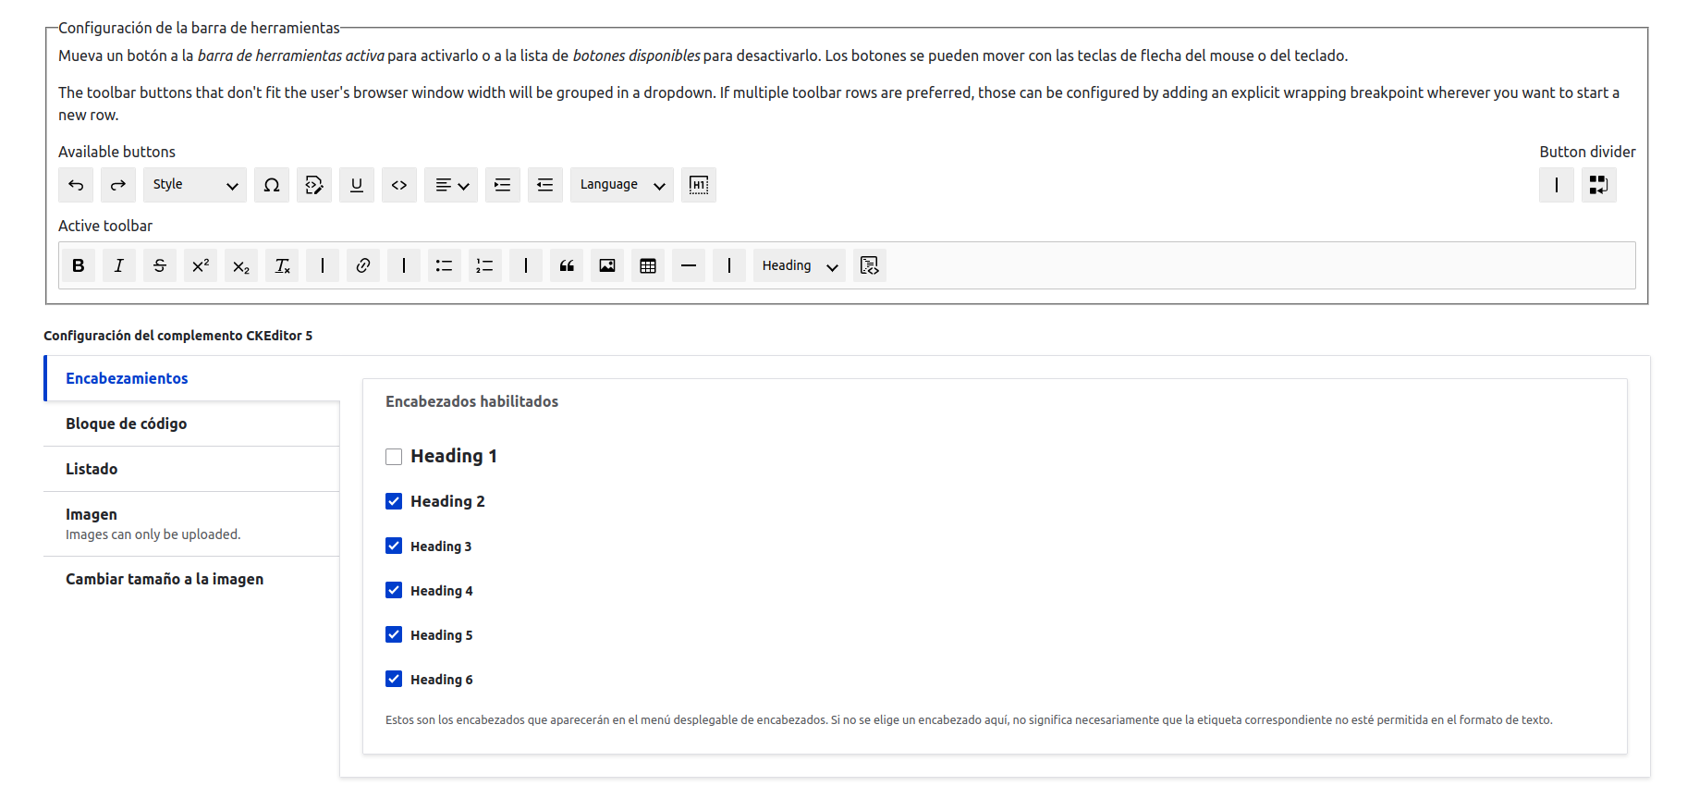Pick the Special characters omega button
This screenshot has width=1687, height=786.
(x=272, y=185)
